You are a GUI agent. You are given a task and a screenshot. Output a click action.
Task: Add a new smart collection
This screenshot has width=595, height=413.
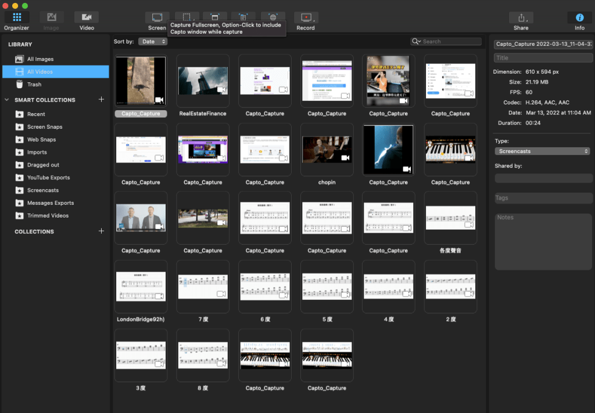101,100
